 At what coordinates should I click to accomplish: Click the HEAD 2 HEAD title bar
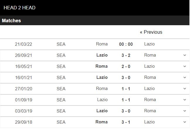(20, 8)
